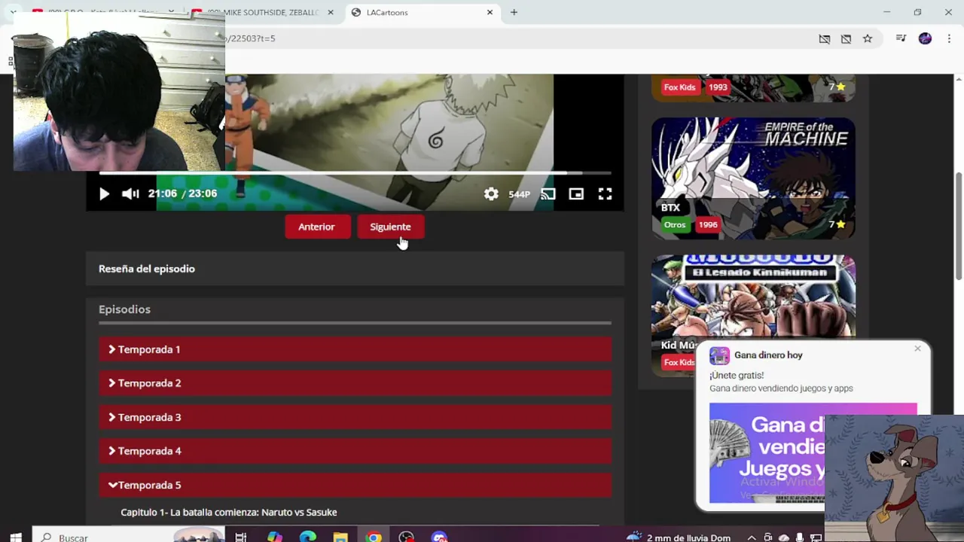Image resolution: width=964 pixels, height=542 pixels.
Task: Click the Episodios heading
Action: pos(124,309)
